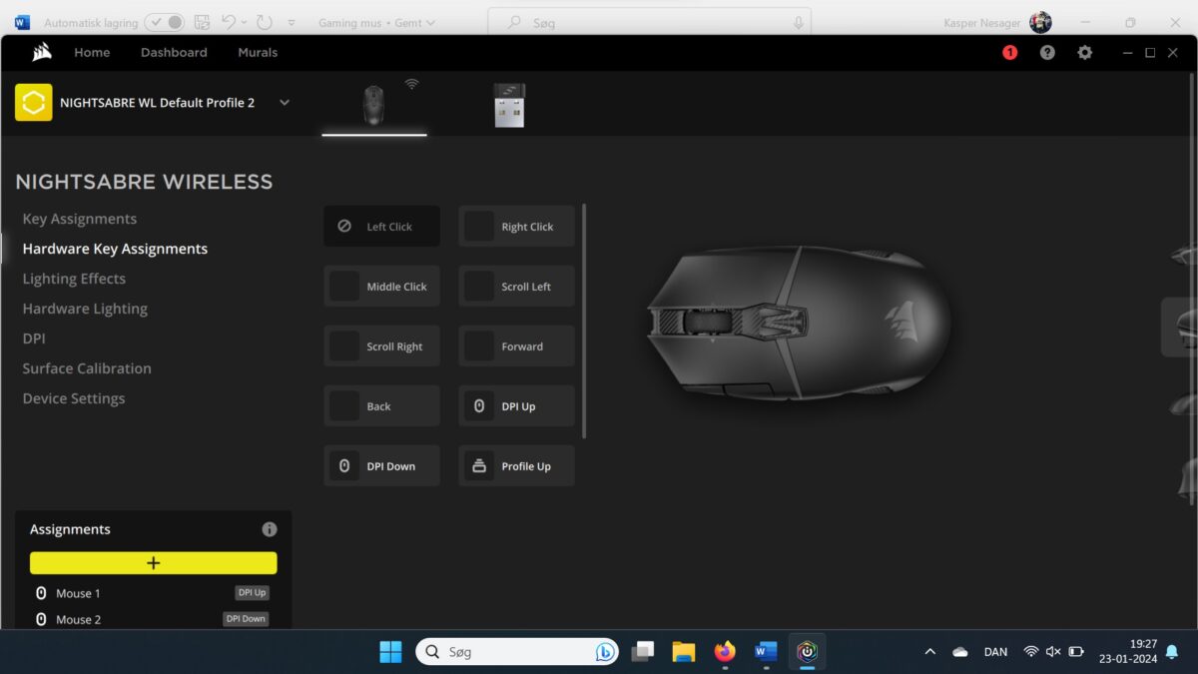Click the mouse icon on DPI Up tile

point(479,406)
